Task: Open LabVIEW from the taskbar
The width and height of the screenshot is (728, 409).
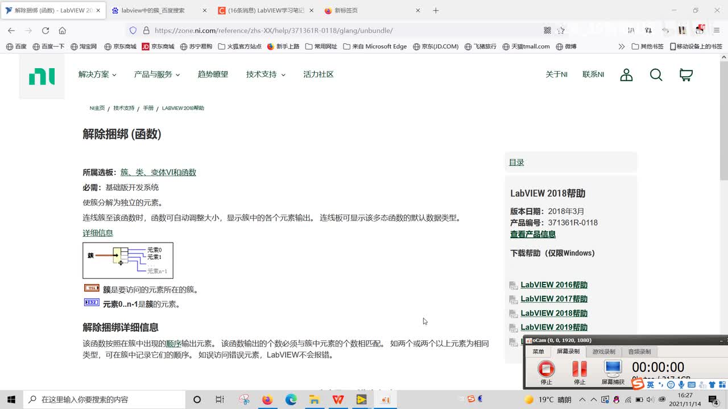Action: (x=362, y=399)
